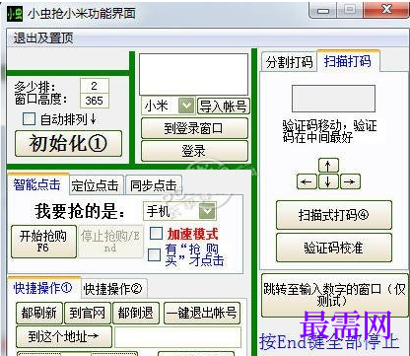Click the 导入帐号 button

coord(224,107)
